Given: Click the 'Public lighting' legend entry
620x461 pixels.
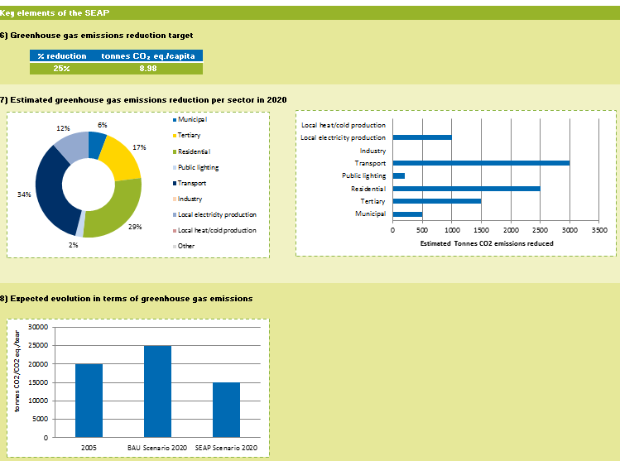Looking at the screenshot, I should point(198,168).
